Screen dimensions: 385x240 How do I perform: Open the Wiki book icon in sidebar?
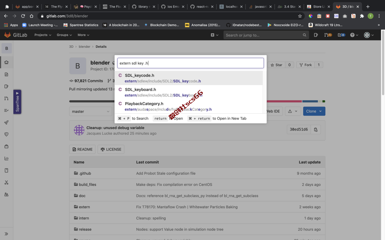[x=6, y=170]
